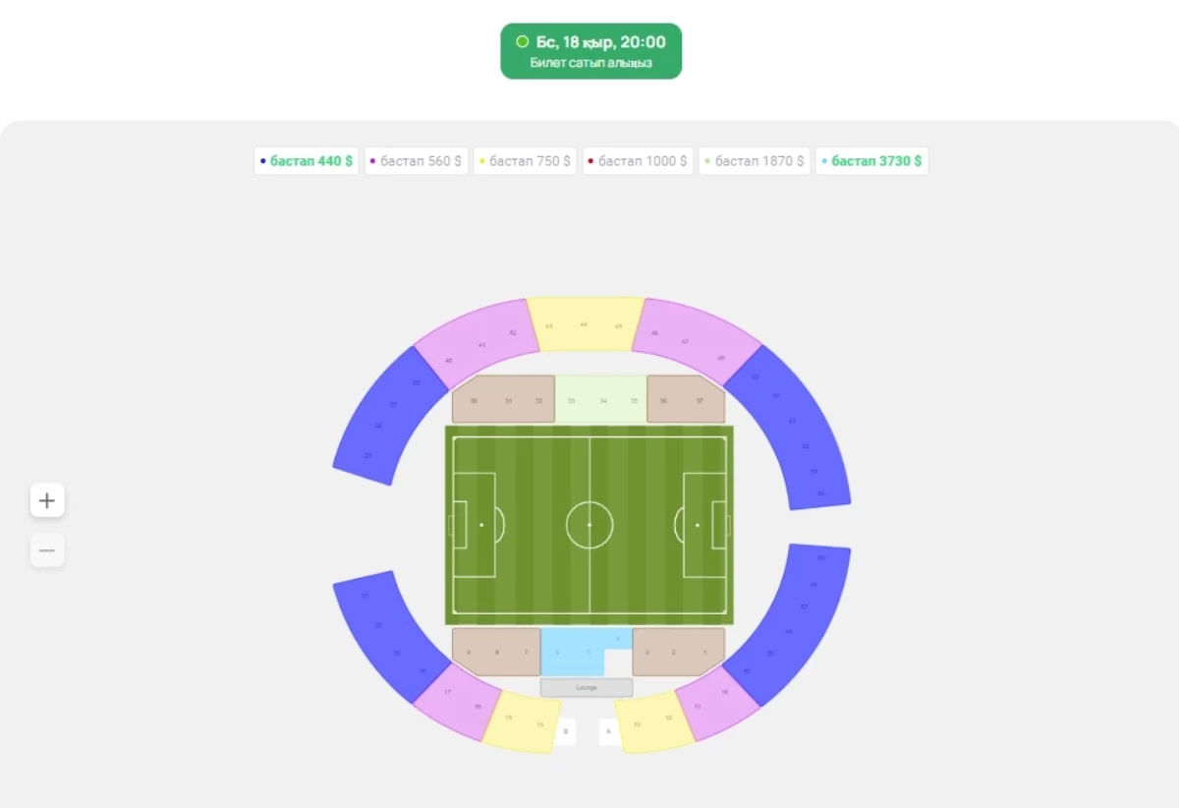Select the from 1870 $ price filter
This screenshot has width=1179, height=808.
point(755,161)
